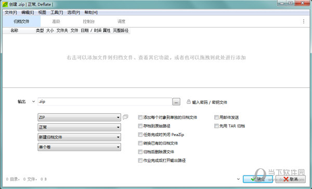Image resolution: width=312 pixels, height=189 pixels.
Task: Open the 编辑[E] menu
Action: (x=28, y=12)
